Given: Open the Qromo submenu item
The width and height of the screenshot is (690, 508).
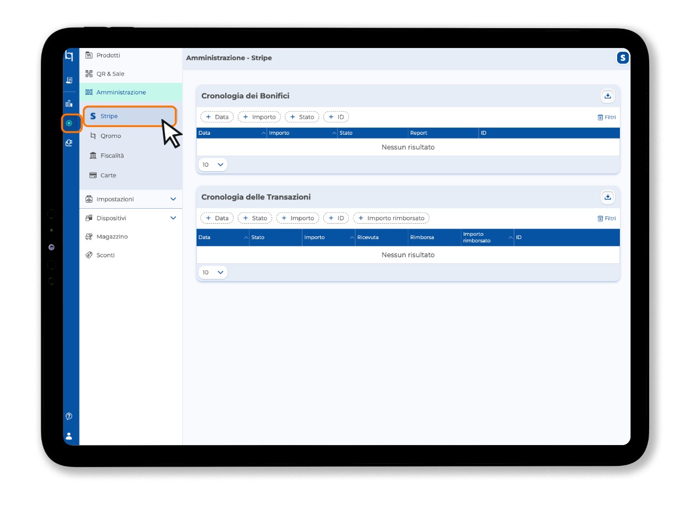Looking at the screenshot, I should (131, 136).
